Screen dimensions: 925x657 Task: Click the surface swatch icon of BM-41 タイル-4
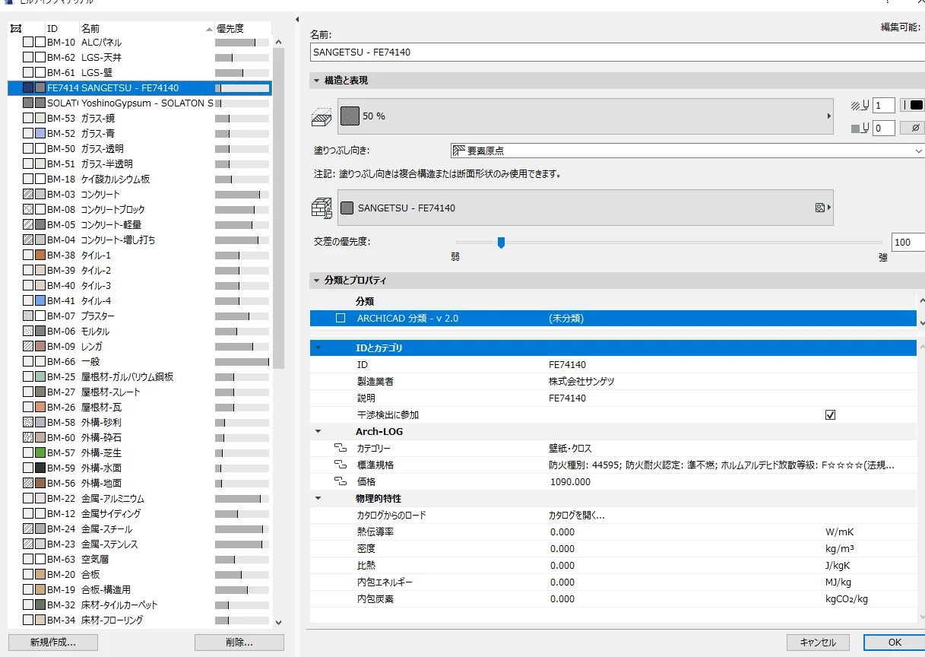pos(40,301)
